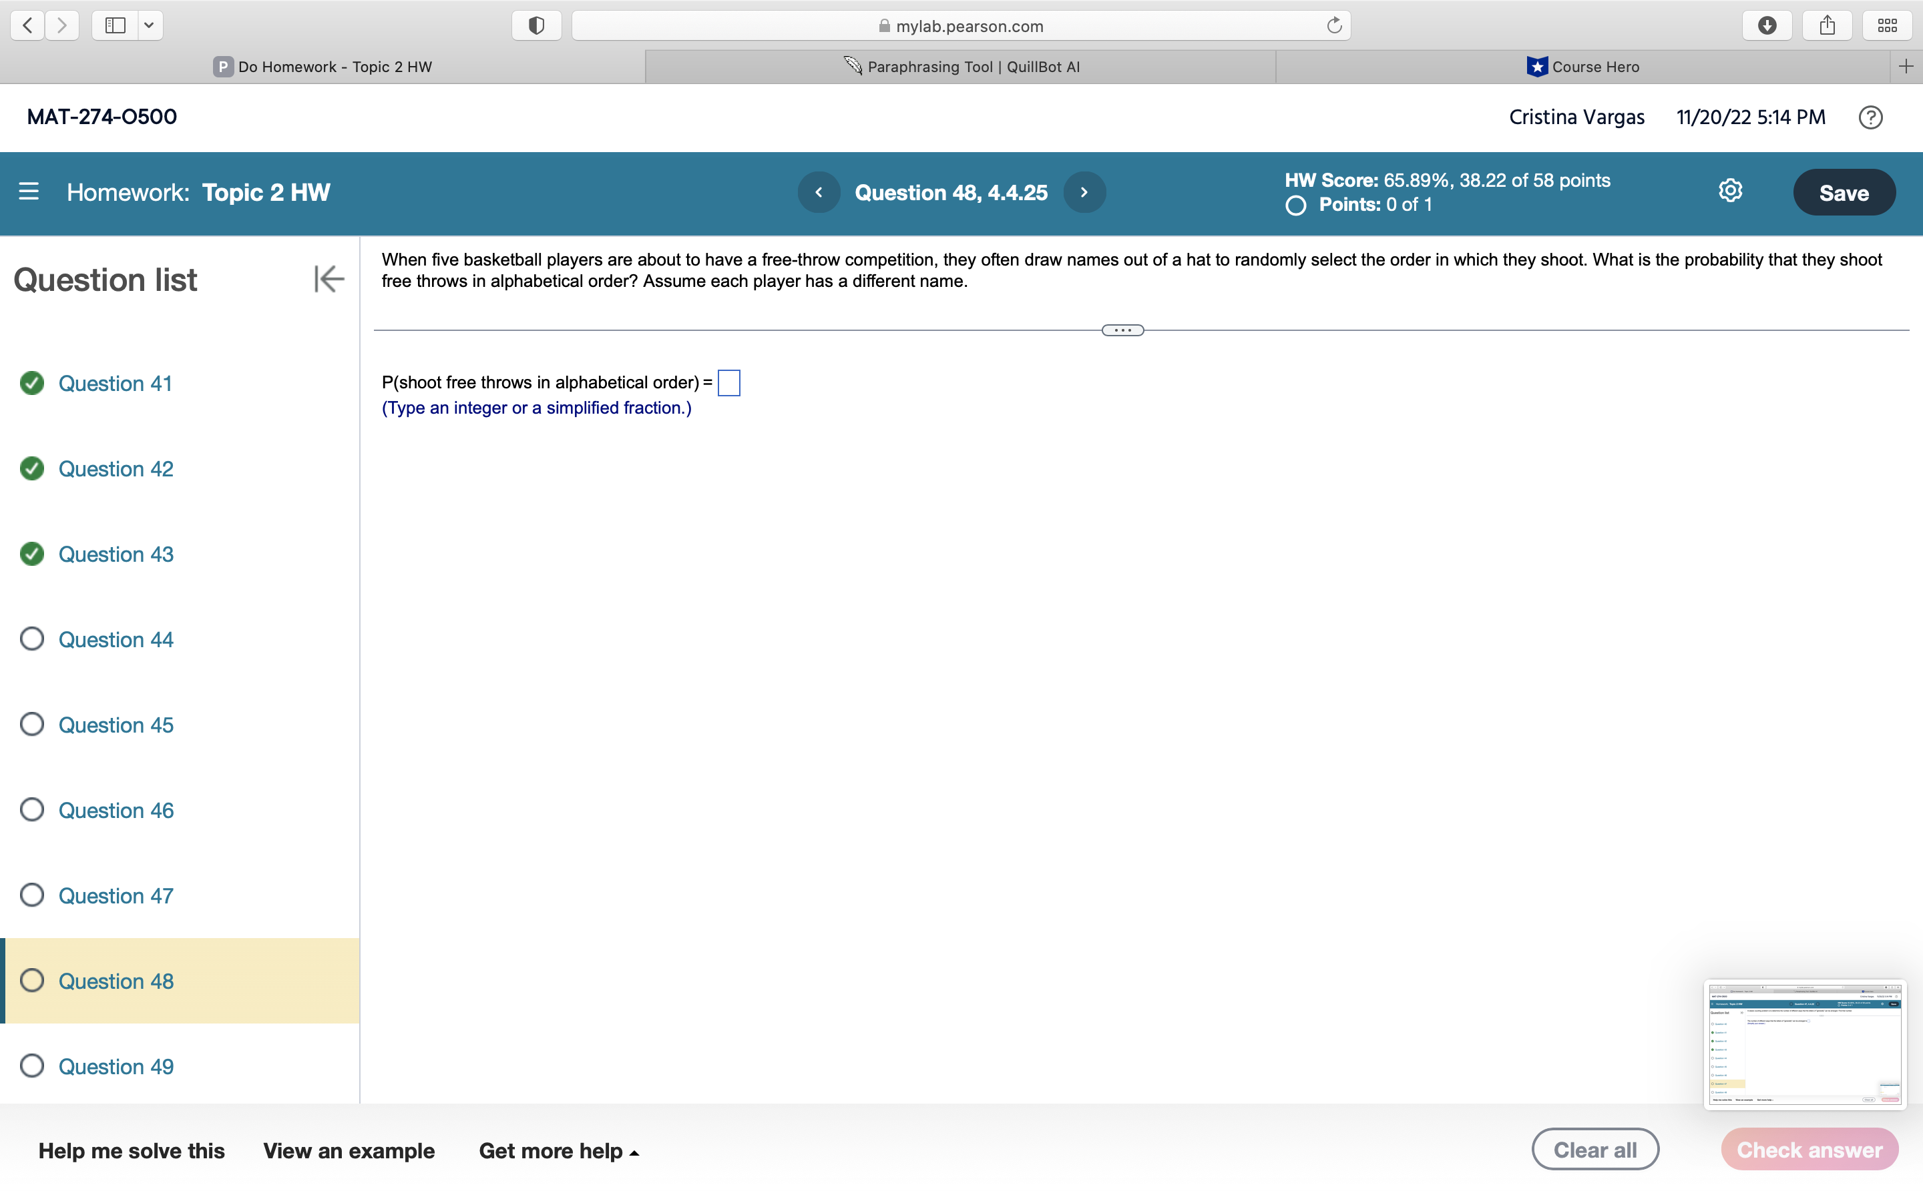Go to previous question arrow
The width and height of the screenshot is (1923, 1201).
pos(819,192)
